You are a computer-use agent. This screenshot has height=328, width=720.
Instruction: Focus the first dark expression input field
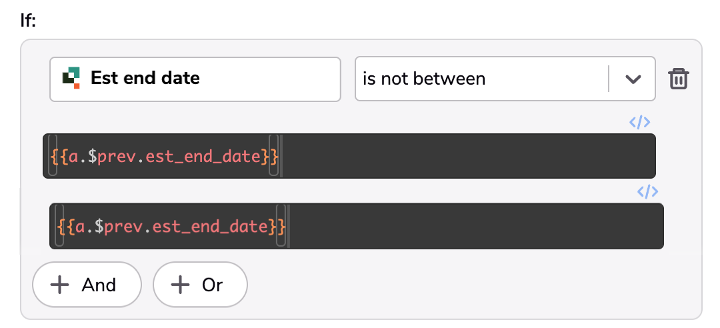(349, 156)
